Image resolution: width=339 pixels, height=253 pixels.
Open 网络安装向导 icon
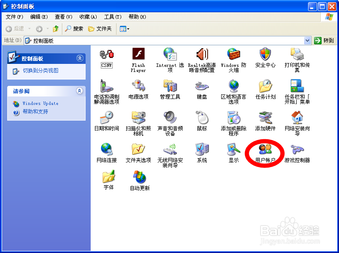click(297, 118)
